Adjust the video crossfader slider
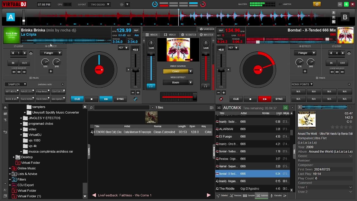Screen dimensions: 357x201 tap(178, 97)
